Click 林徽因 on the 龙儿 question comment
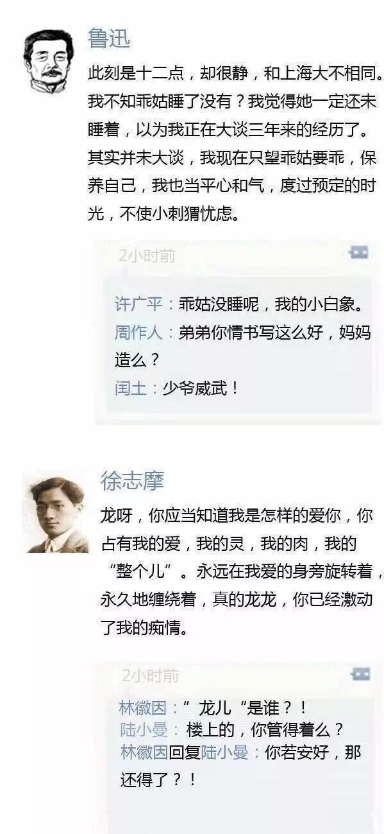The height and width of the screenshot is (834, 384). [143, 709]
